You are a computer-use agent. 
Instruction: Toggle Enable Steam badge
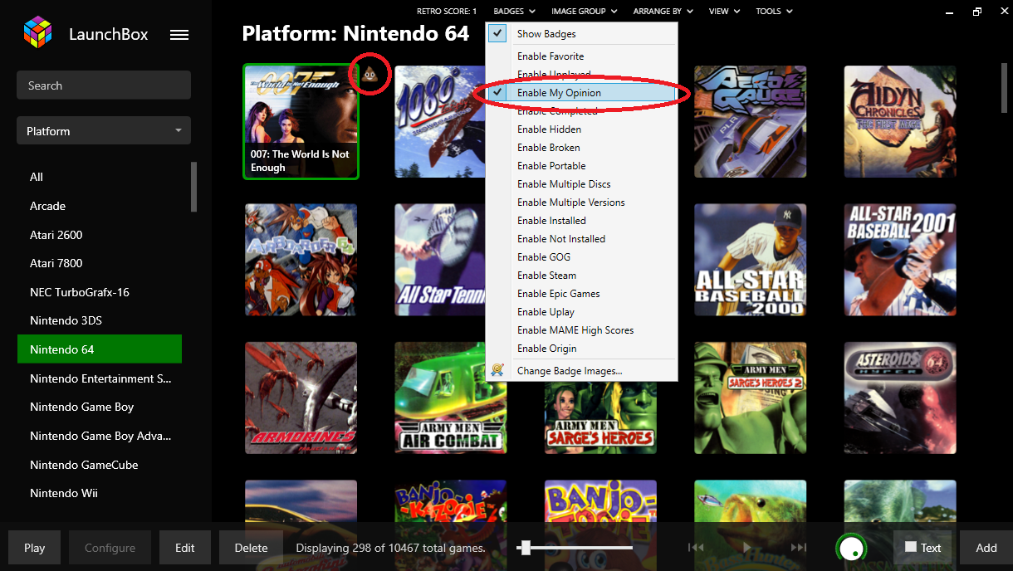[x=582, y=276]
